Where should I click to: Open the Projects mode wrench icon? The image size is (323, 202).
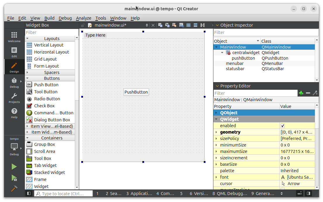coord(14,96)
